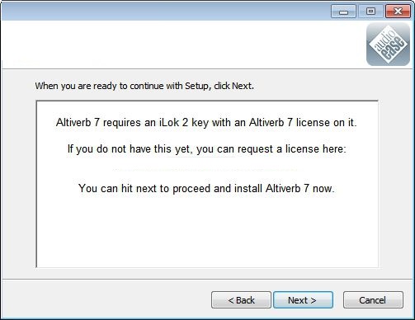Screen dimensions: 415x320
Task: Cancel the Altiverb 7 installation
Action: (x=373, y=300)
